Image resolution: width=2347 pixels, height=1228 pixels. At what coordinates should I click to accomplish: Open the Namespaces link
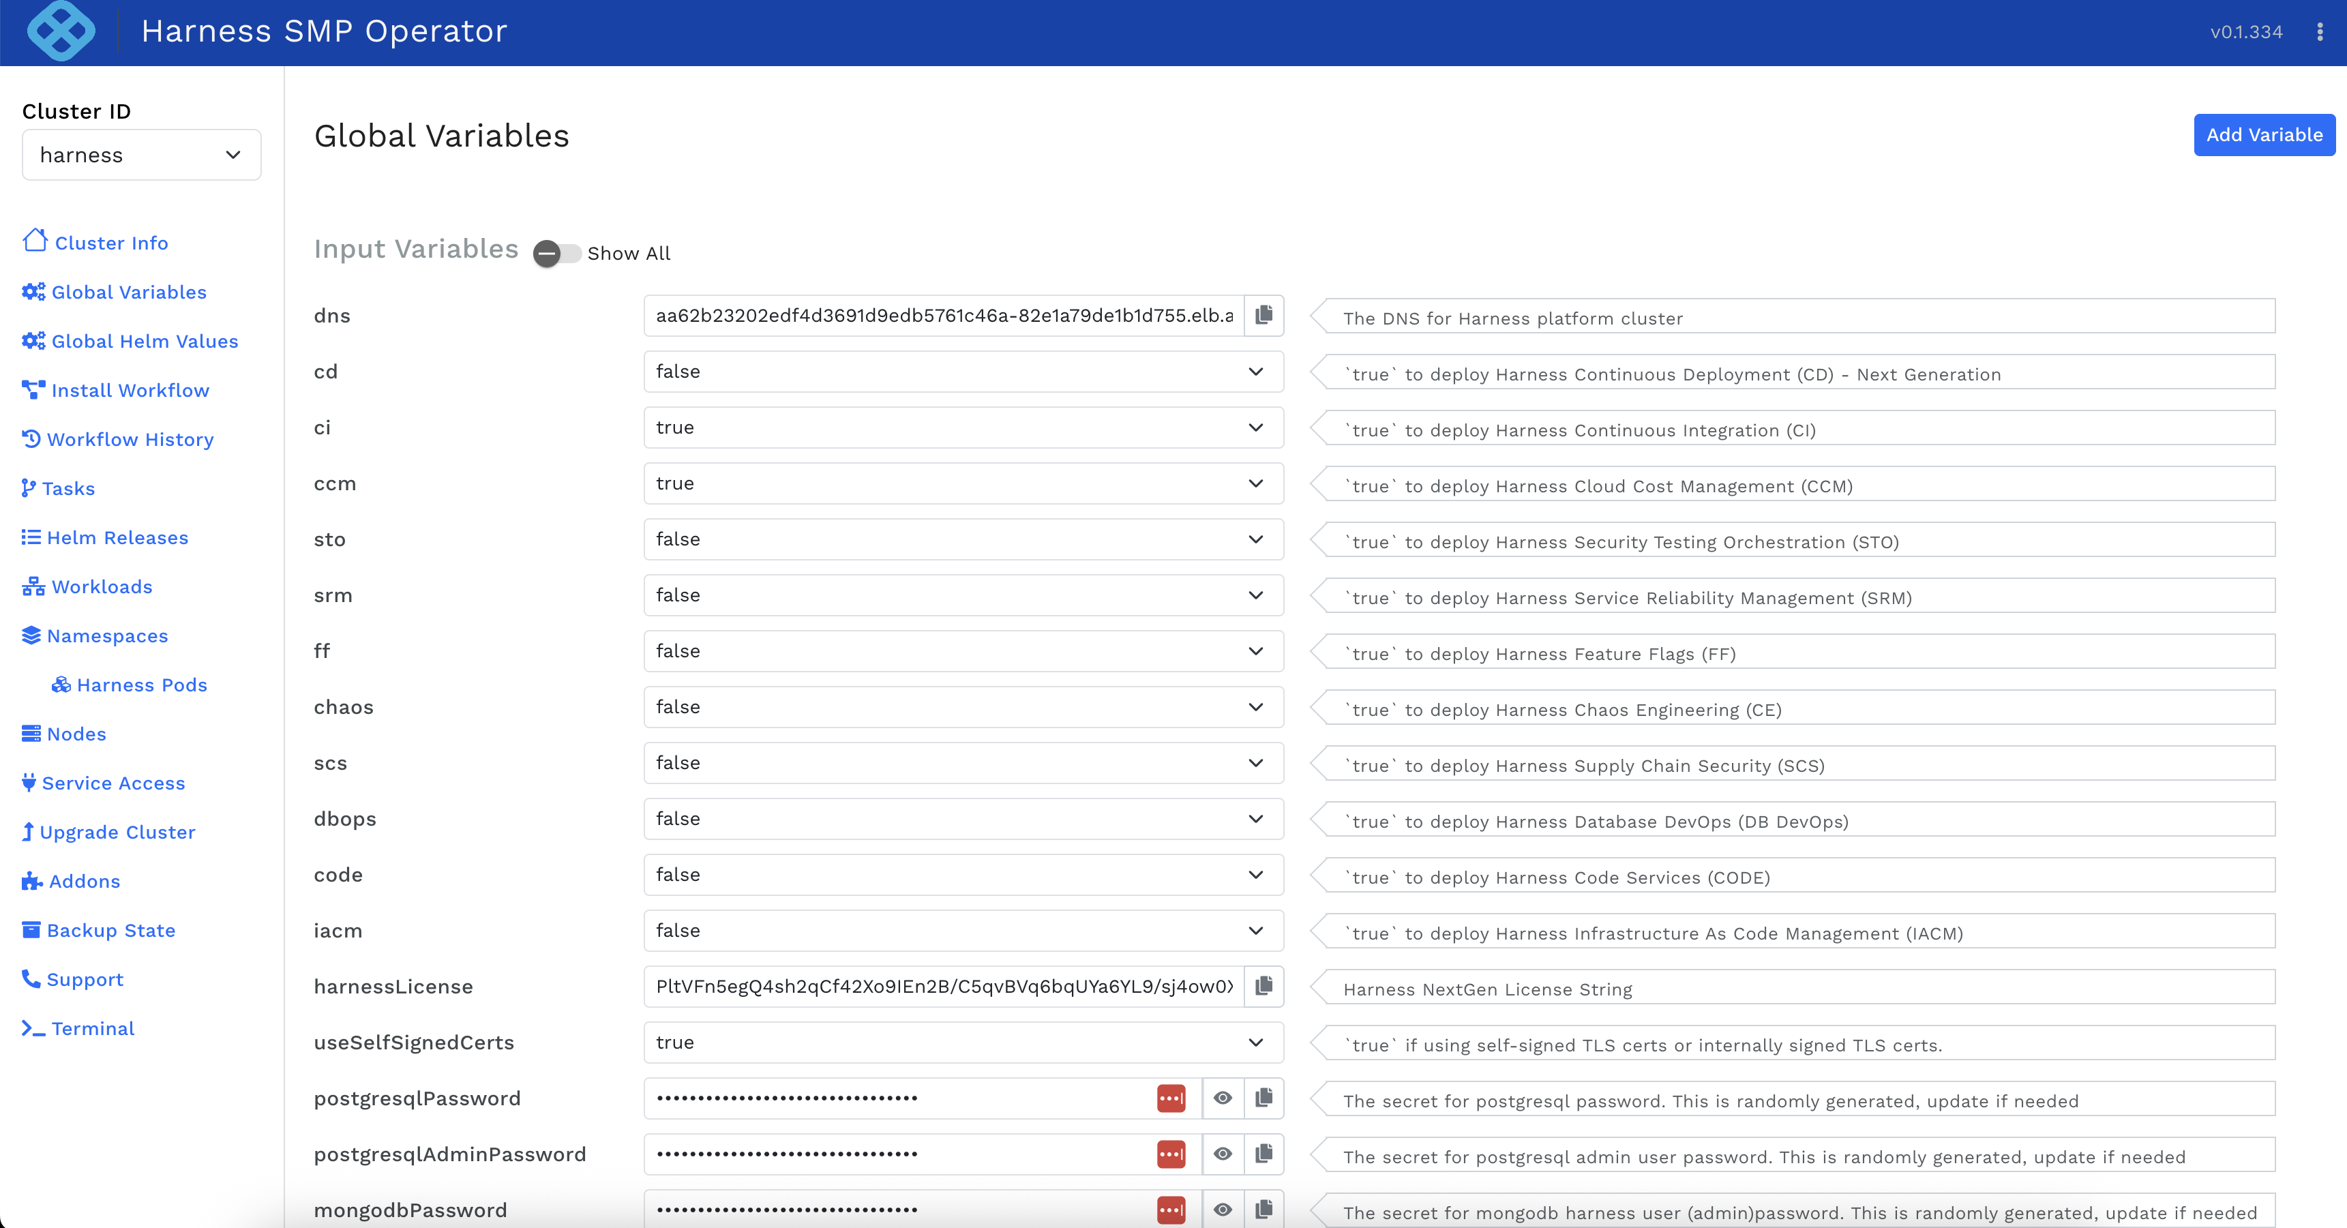95,636
